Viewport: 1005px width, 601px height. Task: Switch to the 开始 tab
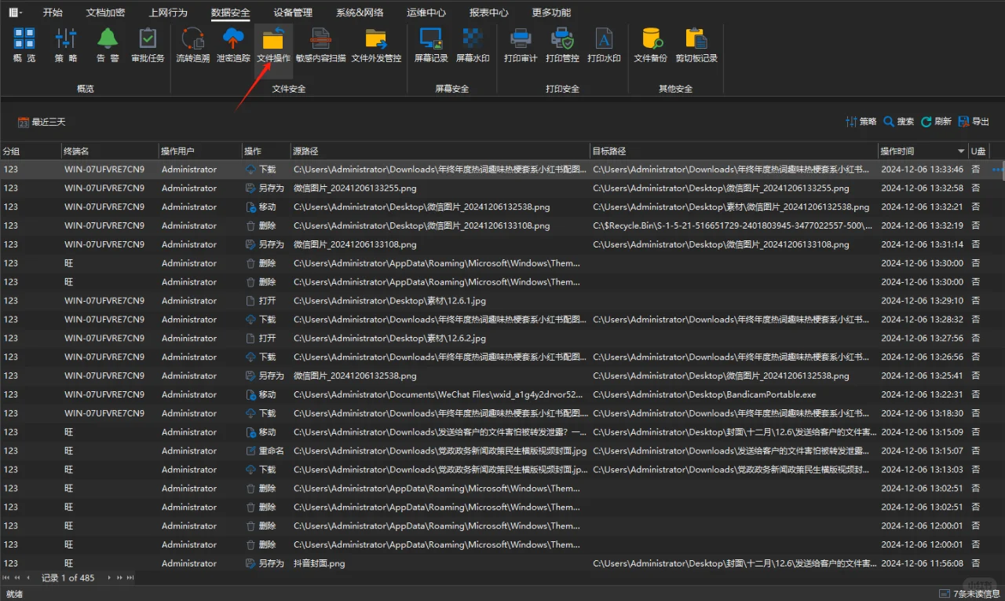53,13
